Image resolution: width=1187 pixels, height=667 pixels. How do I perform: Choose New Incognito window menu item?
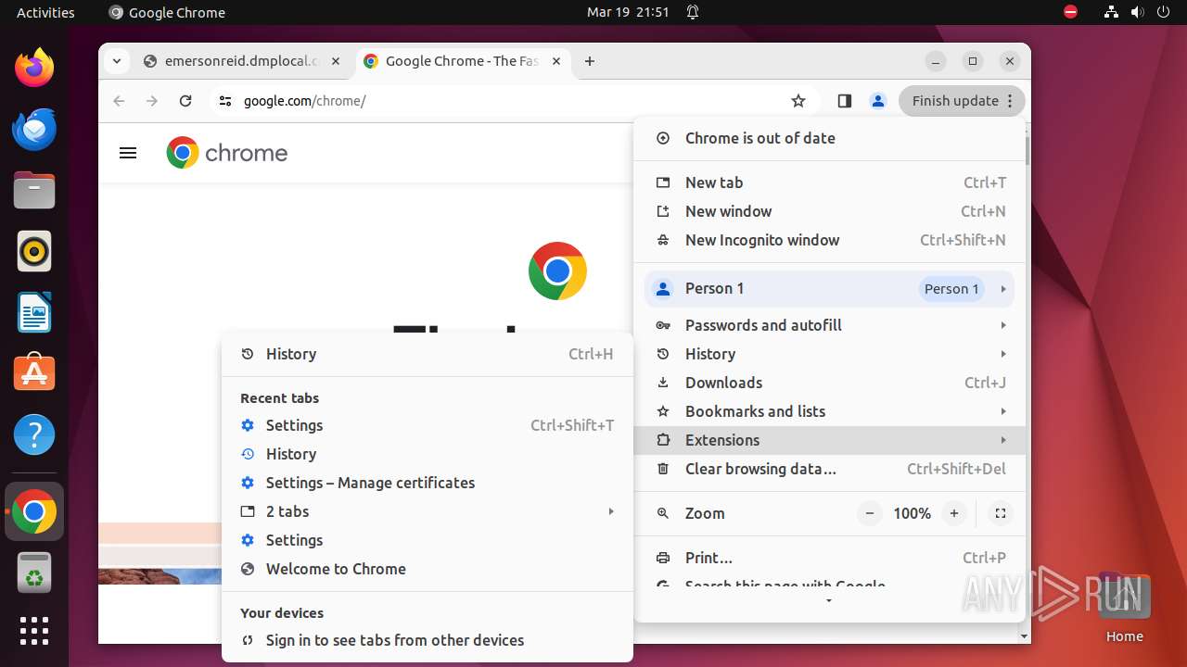tap(830, 240)
